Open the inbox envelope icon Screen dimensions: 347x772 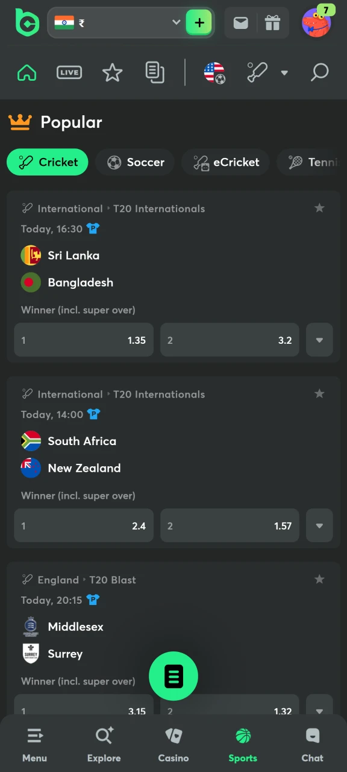tap(240, 23)
